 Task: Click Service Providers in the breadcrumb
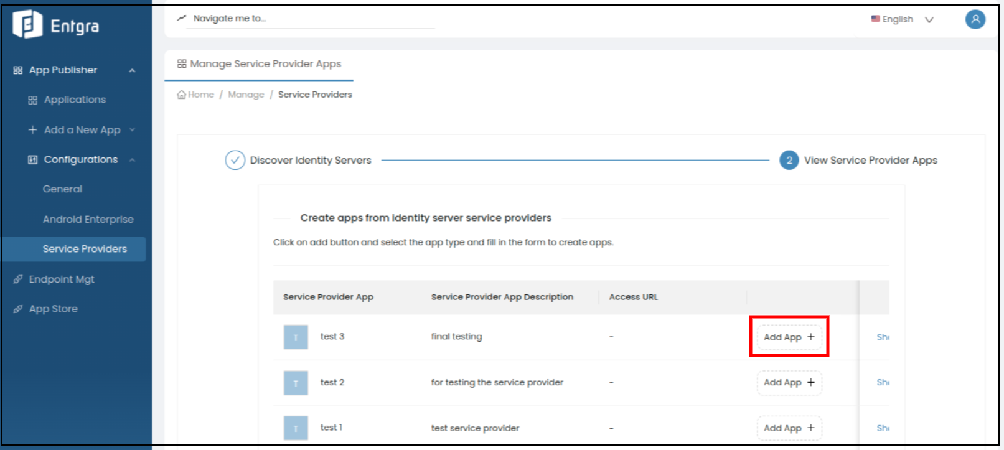tap(315, 95)
